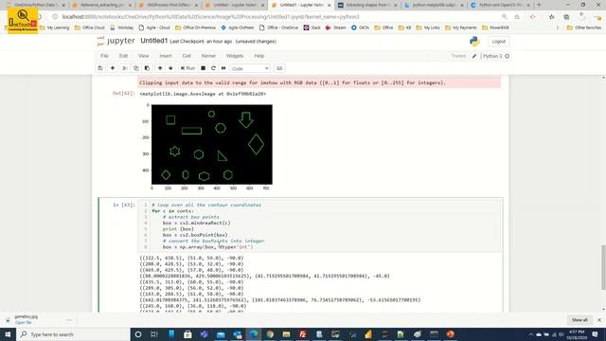Click the Jupyter logo

coord(116,41)
